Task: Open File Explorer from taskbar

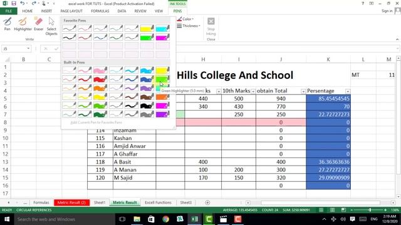Action: pos(137,219)
